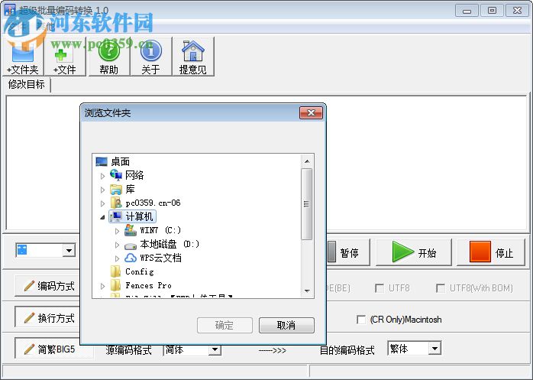Expand the 本地磁盘 (D:) node arrow

[117, 245]
